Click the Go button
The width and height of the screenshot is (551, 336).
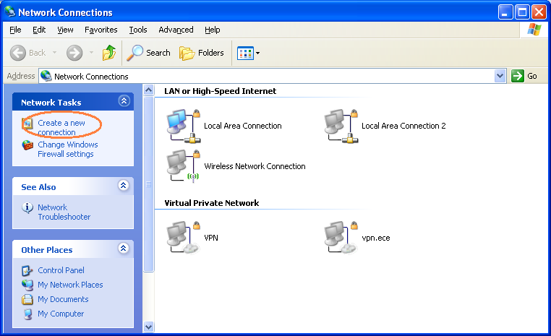point(524,76)
